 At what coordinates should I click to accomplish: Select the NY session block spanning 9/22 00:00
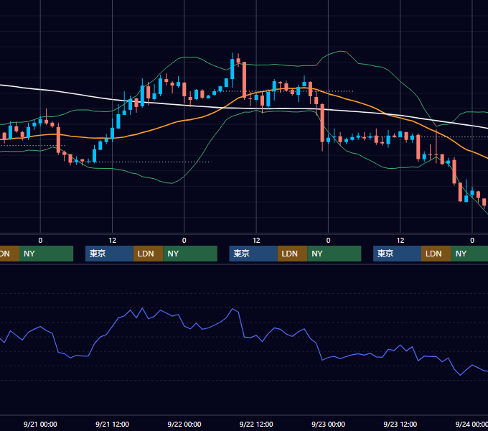coord(190,254)
